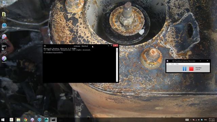Select the SourceTree desktop shortcut
The height and width of the screenshot is (122, 217).
(x=4, y=26)
